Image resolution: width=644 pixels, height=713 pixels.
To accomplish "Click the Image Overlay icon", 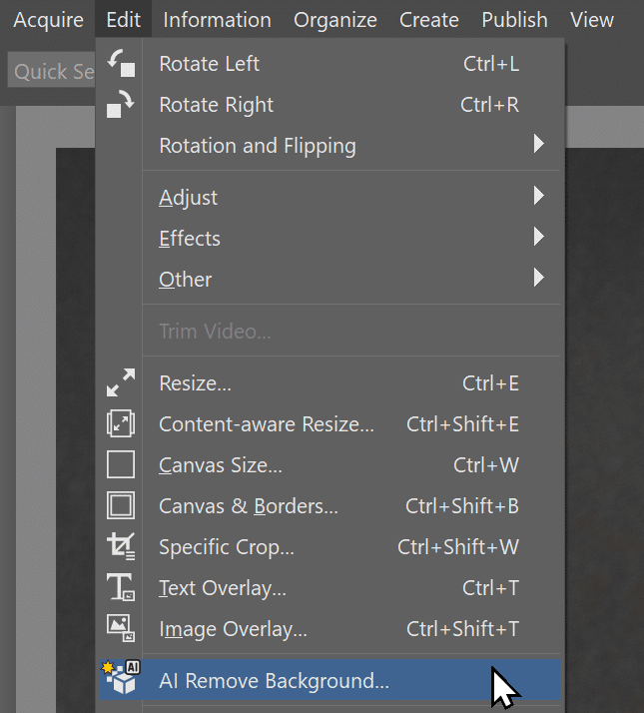I will [x=121, y=629].
